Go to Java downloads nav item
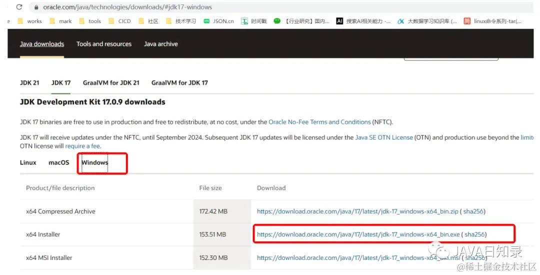This screenshot has height=275, width=540. (x=42, y=44)
